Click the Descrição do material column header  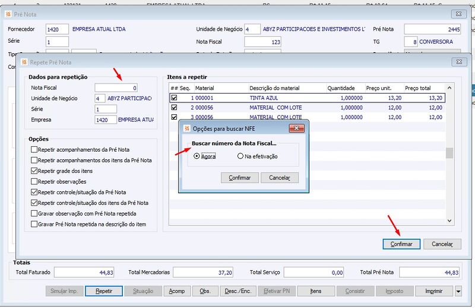(x=287, y=88)
